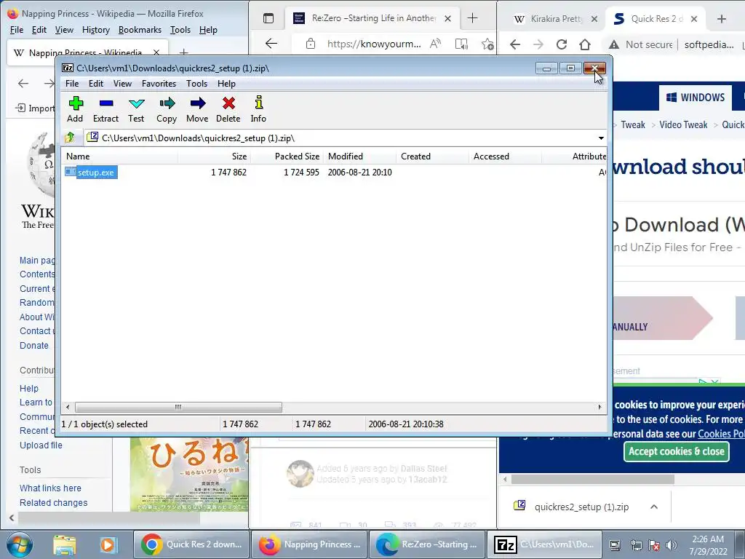This screenshot has height=559, width=745.
Task: Open the 7-Zip Help menu
Action: click(x=227, y=84)
